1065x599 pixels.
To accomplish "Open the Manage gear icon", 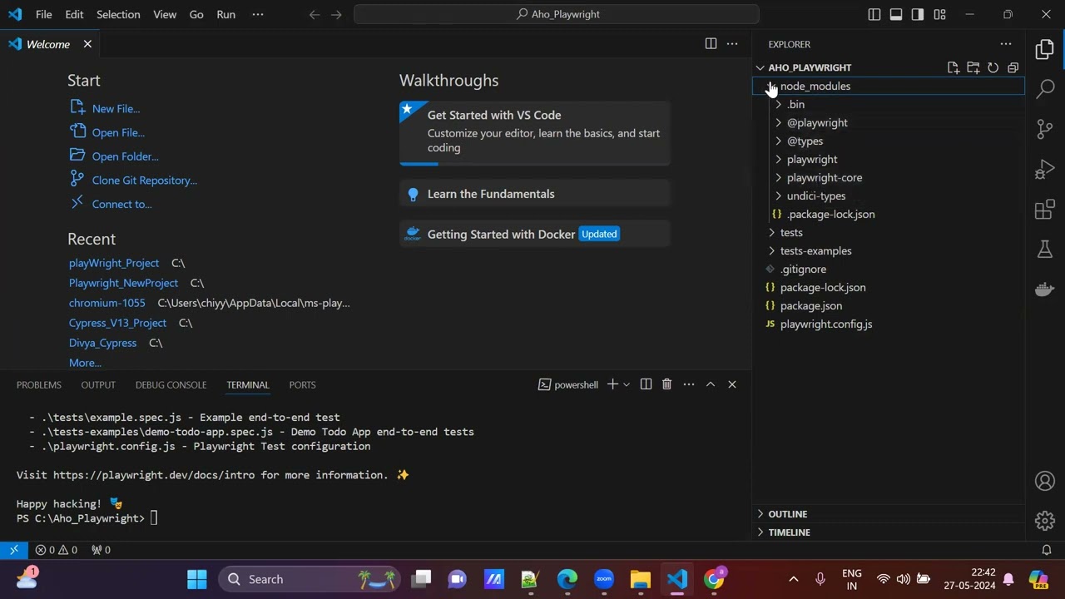I will tap(1045, 521).
